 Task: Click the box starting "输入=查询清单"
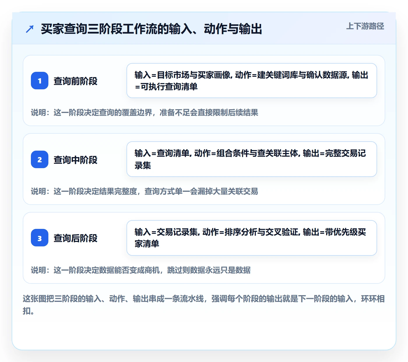coord(252,159)
